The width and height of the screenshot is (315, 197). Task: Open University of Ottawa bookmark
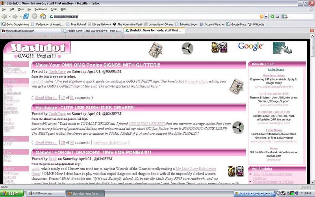tap(159, 24)
